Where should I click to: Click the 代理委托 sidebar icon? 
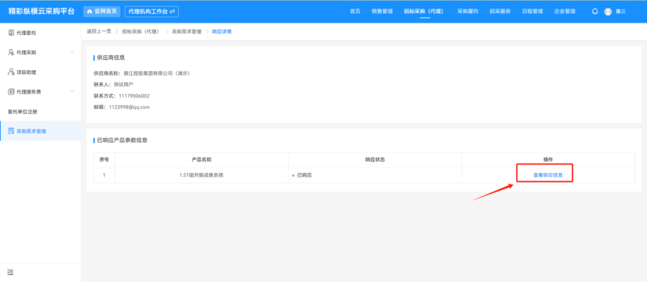[11, 33]
